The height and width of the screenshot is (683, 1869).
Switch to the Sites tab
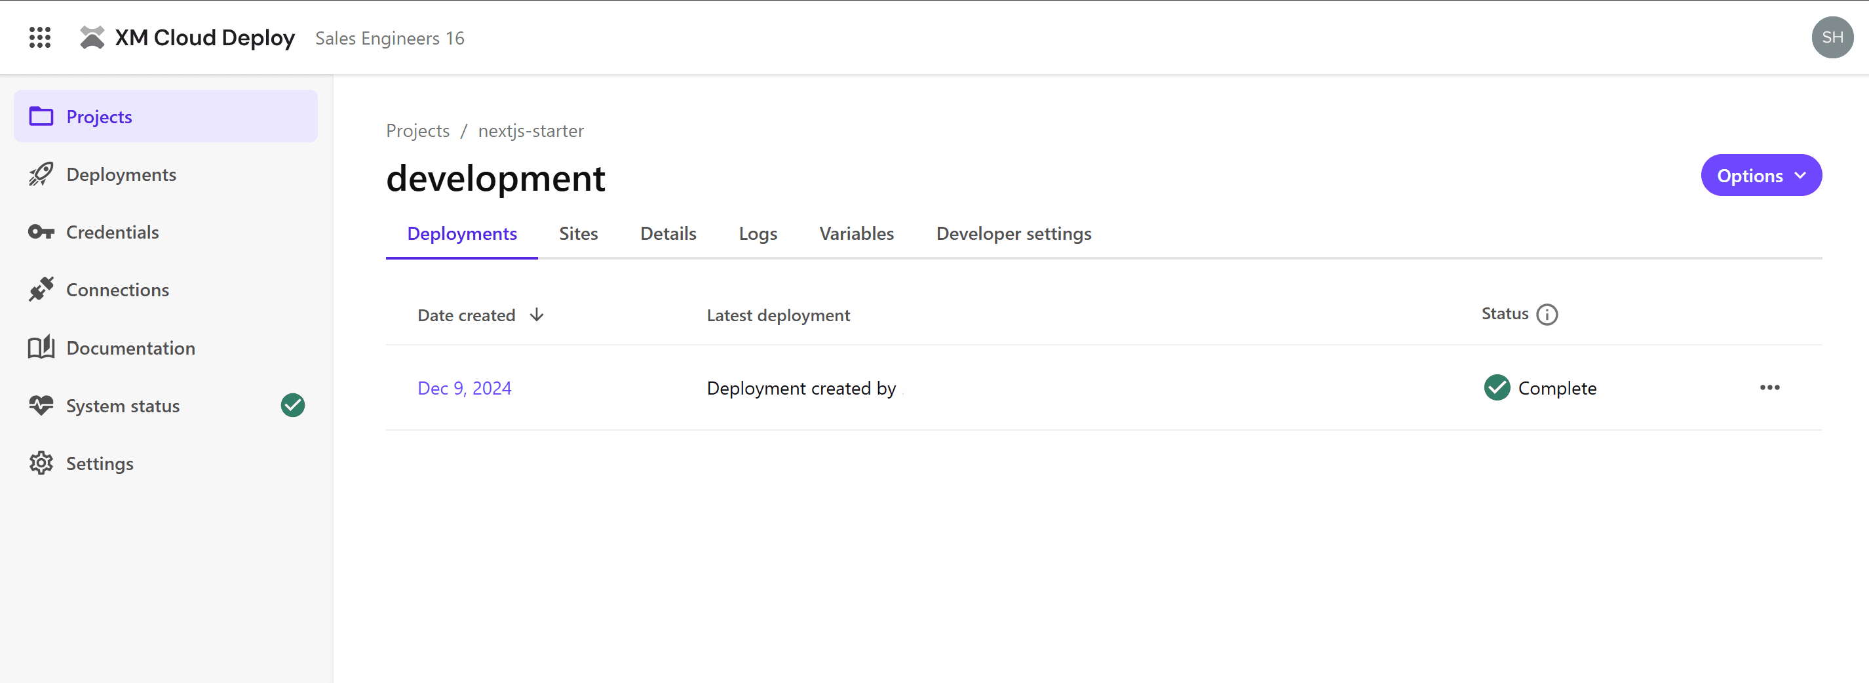click(577, 234)
